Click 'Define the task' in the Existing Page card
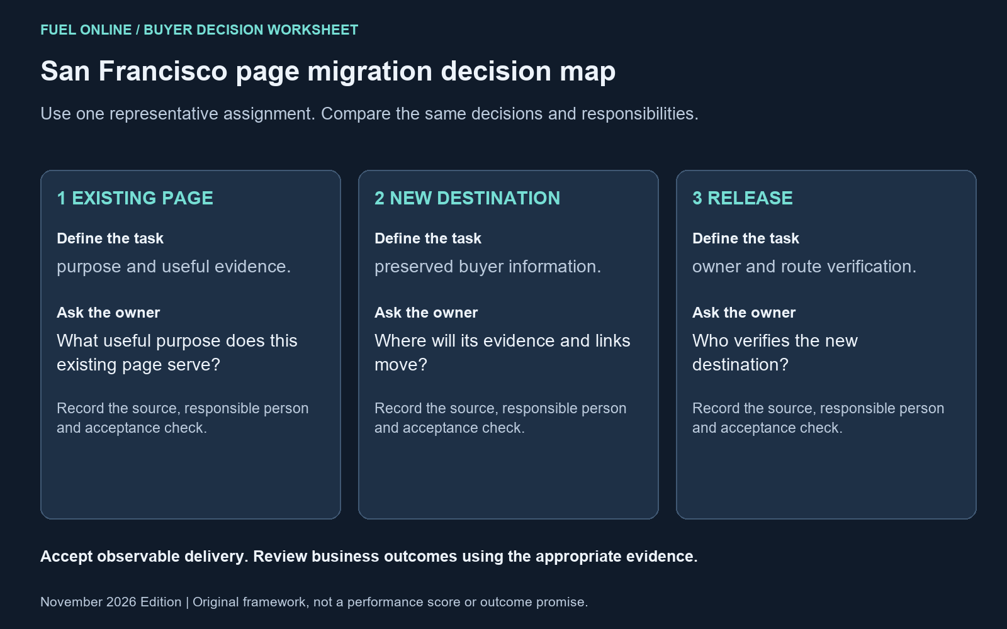Image resolution: width=1007 pixels, height=629 pixels. [x=110, y=238]
